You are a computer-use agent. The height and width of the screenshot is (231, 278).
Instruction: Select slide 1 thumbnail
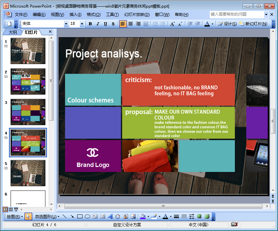[x=28, y=51]
